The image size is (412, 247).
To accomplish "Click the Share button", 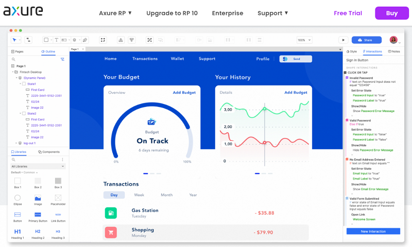I will (367, 40).
